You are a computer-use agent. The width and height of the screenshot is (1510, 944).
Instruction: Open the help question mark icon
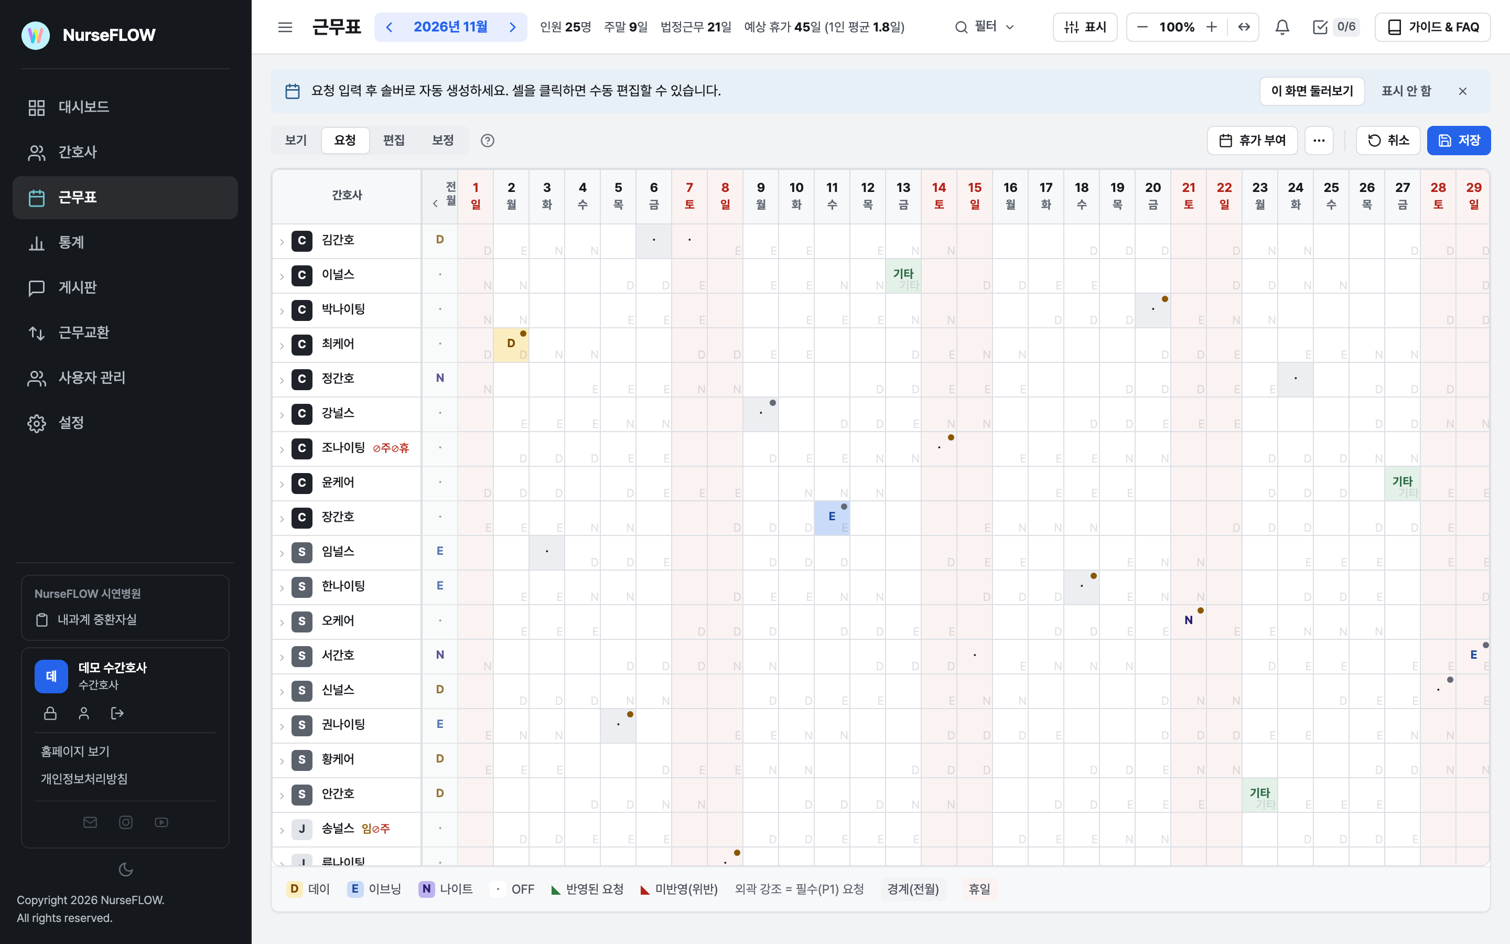click(487, 141)
